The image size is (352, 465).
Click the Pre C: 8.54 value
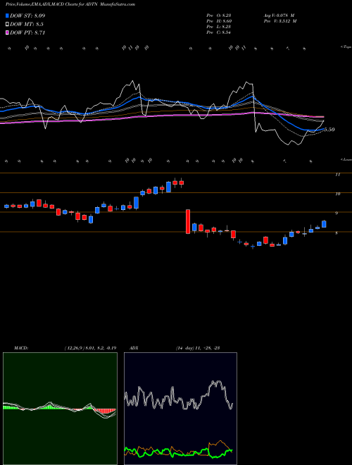pos(219,32)
